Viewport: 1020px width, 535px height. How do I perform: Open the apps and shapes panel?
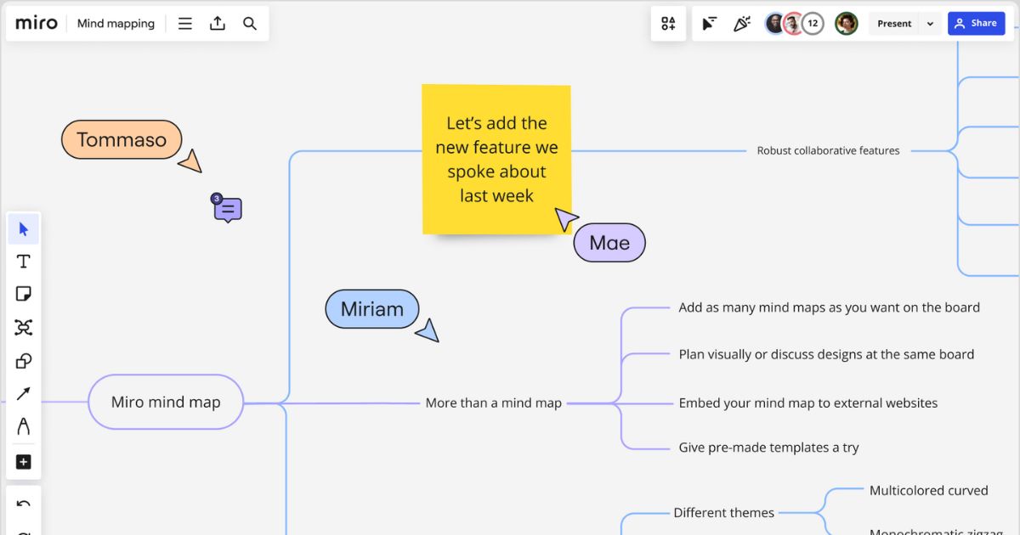point(668,24)
